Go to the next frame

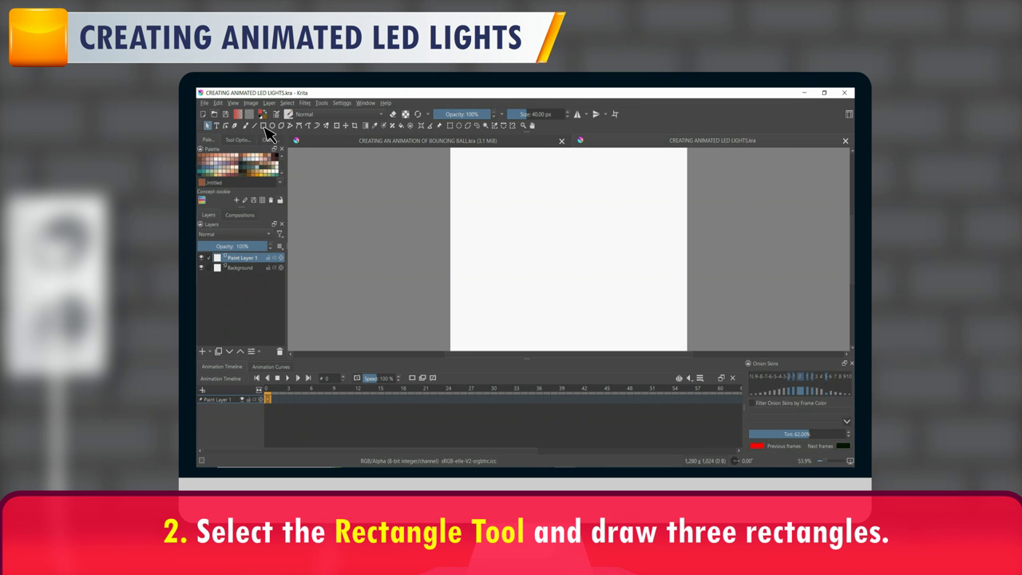click(x=298, y=378)
